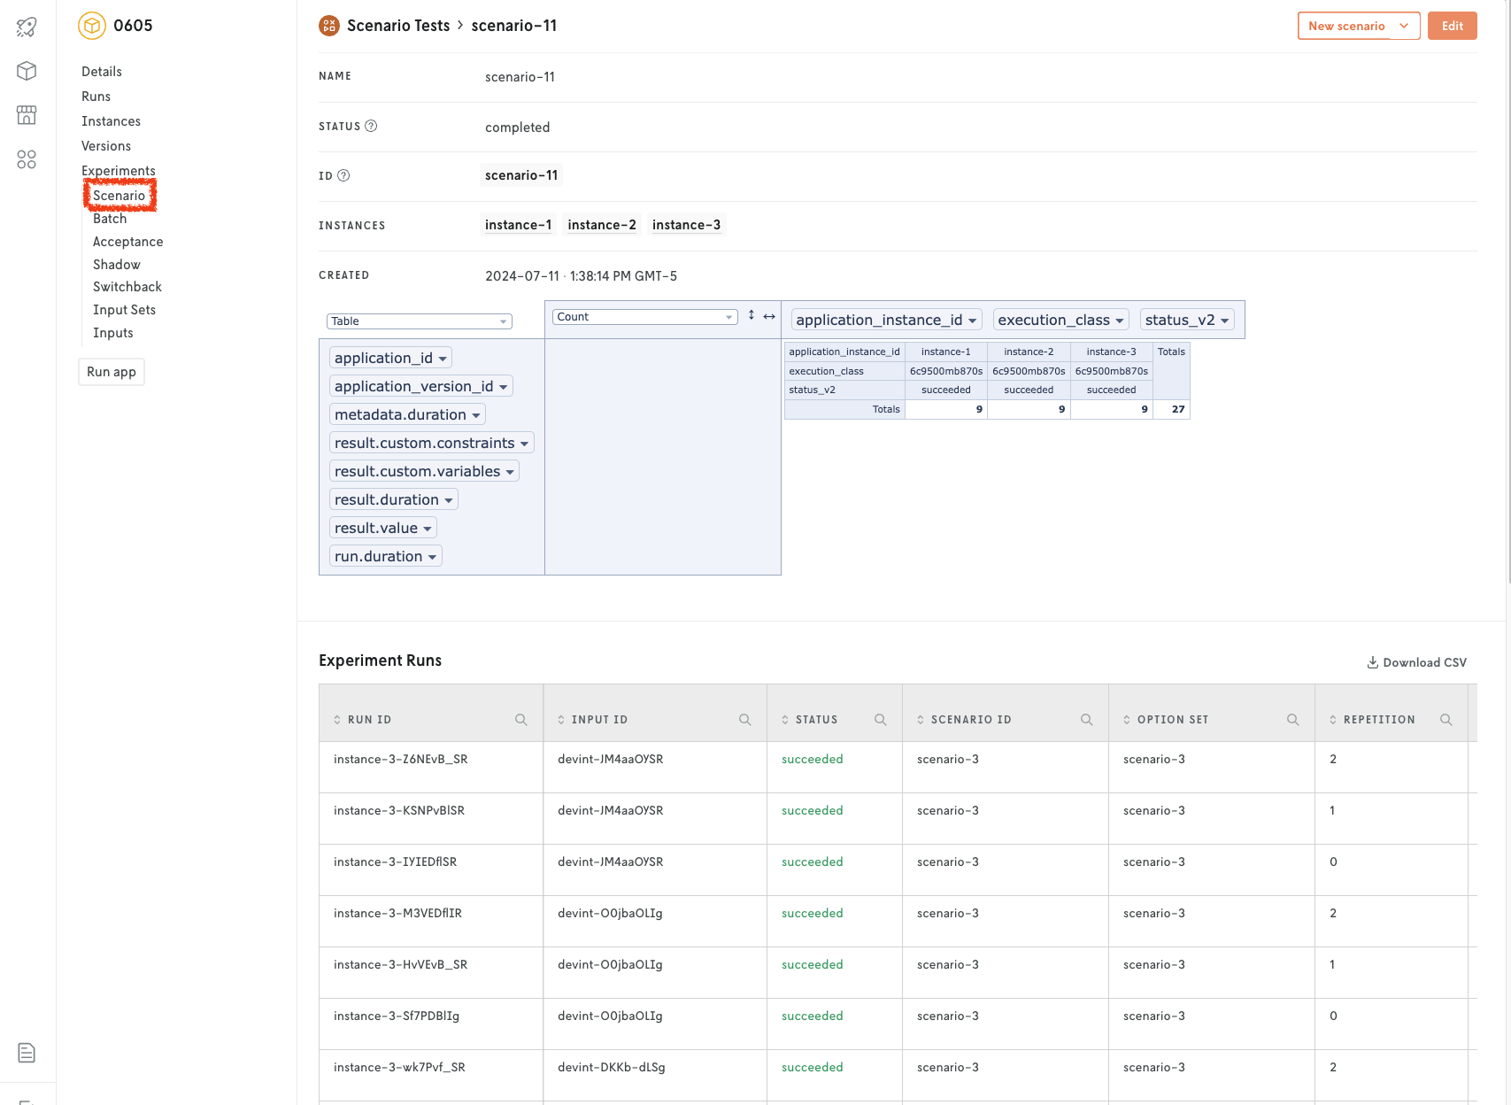Image resolution: width=1511 pixels, height=1105 pixels.
Task: Click the marketplace storefront sidebar icon
Action: click(x=27, y=115)
